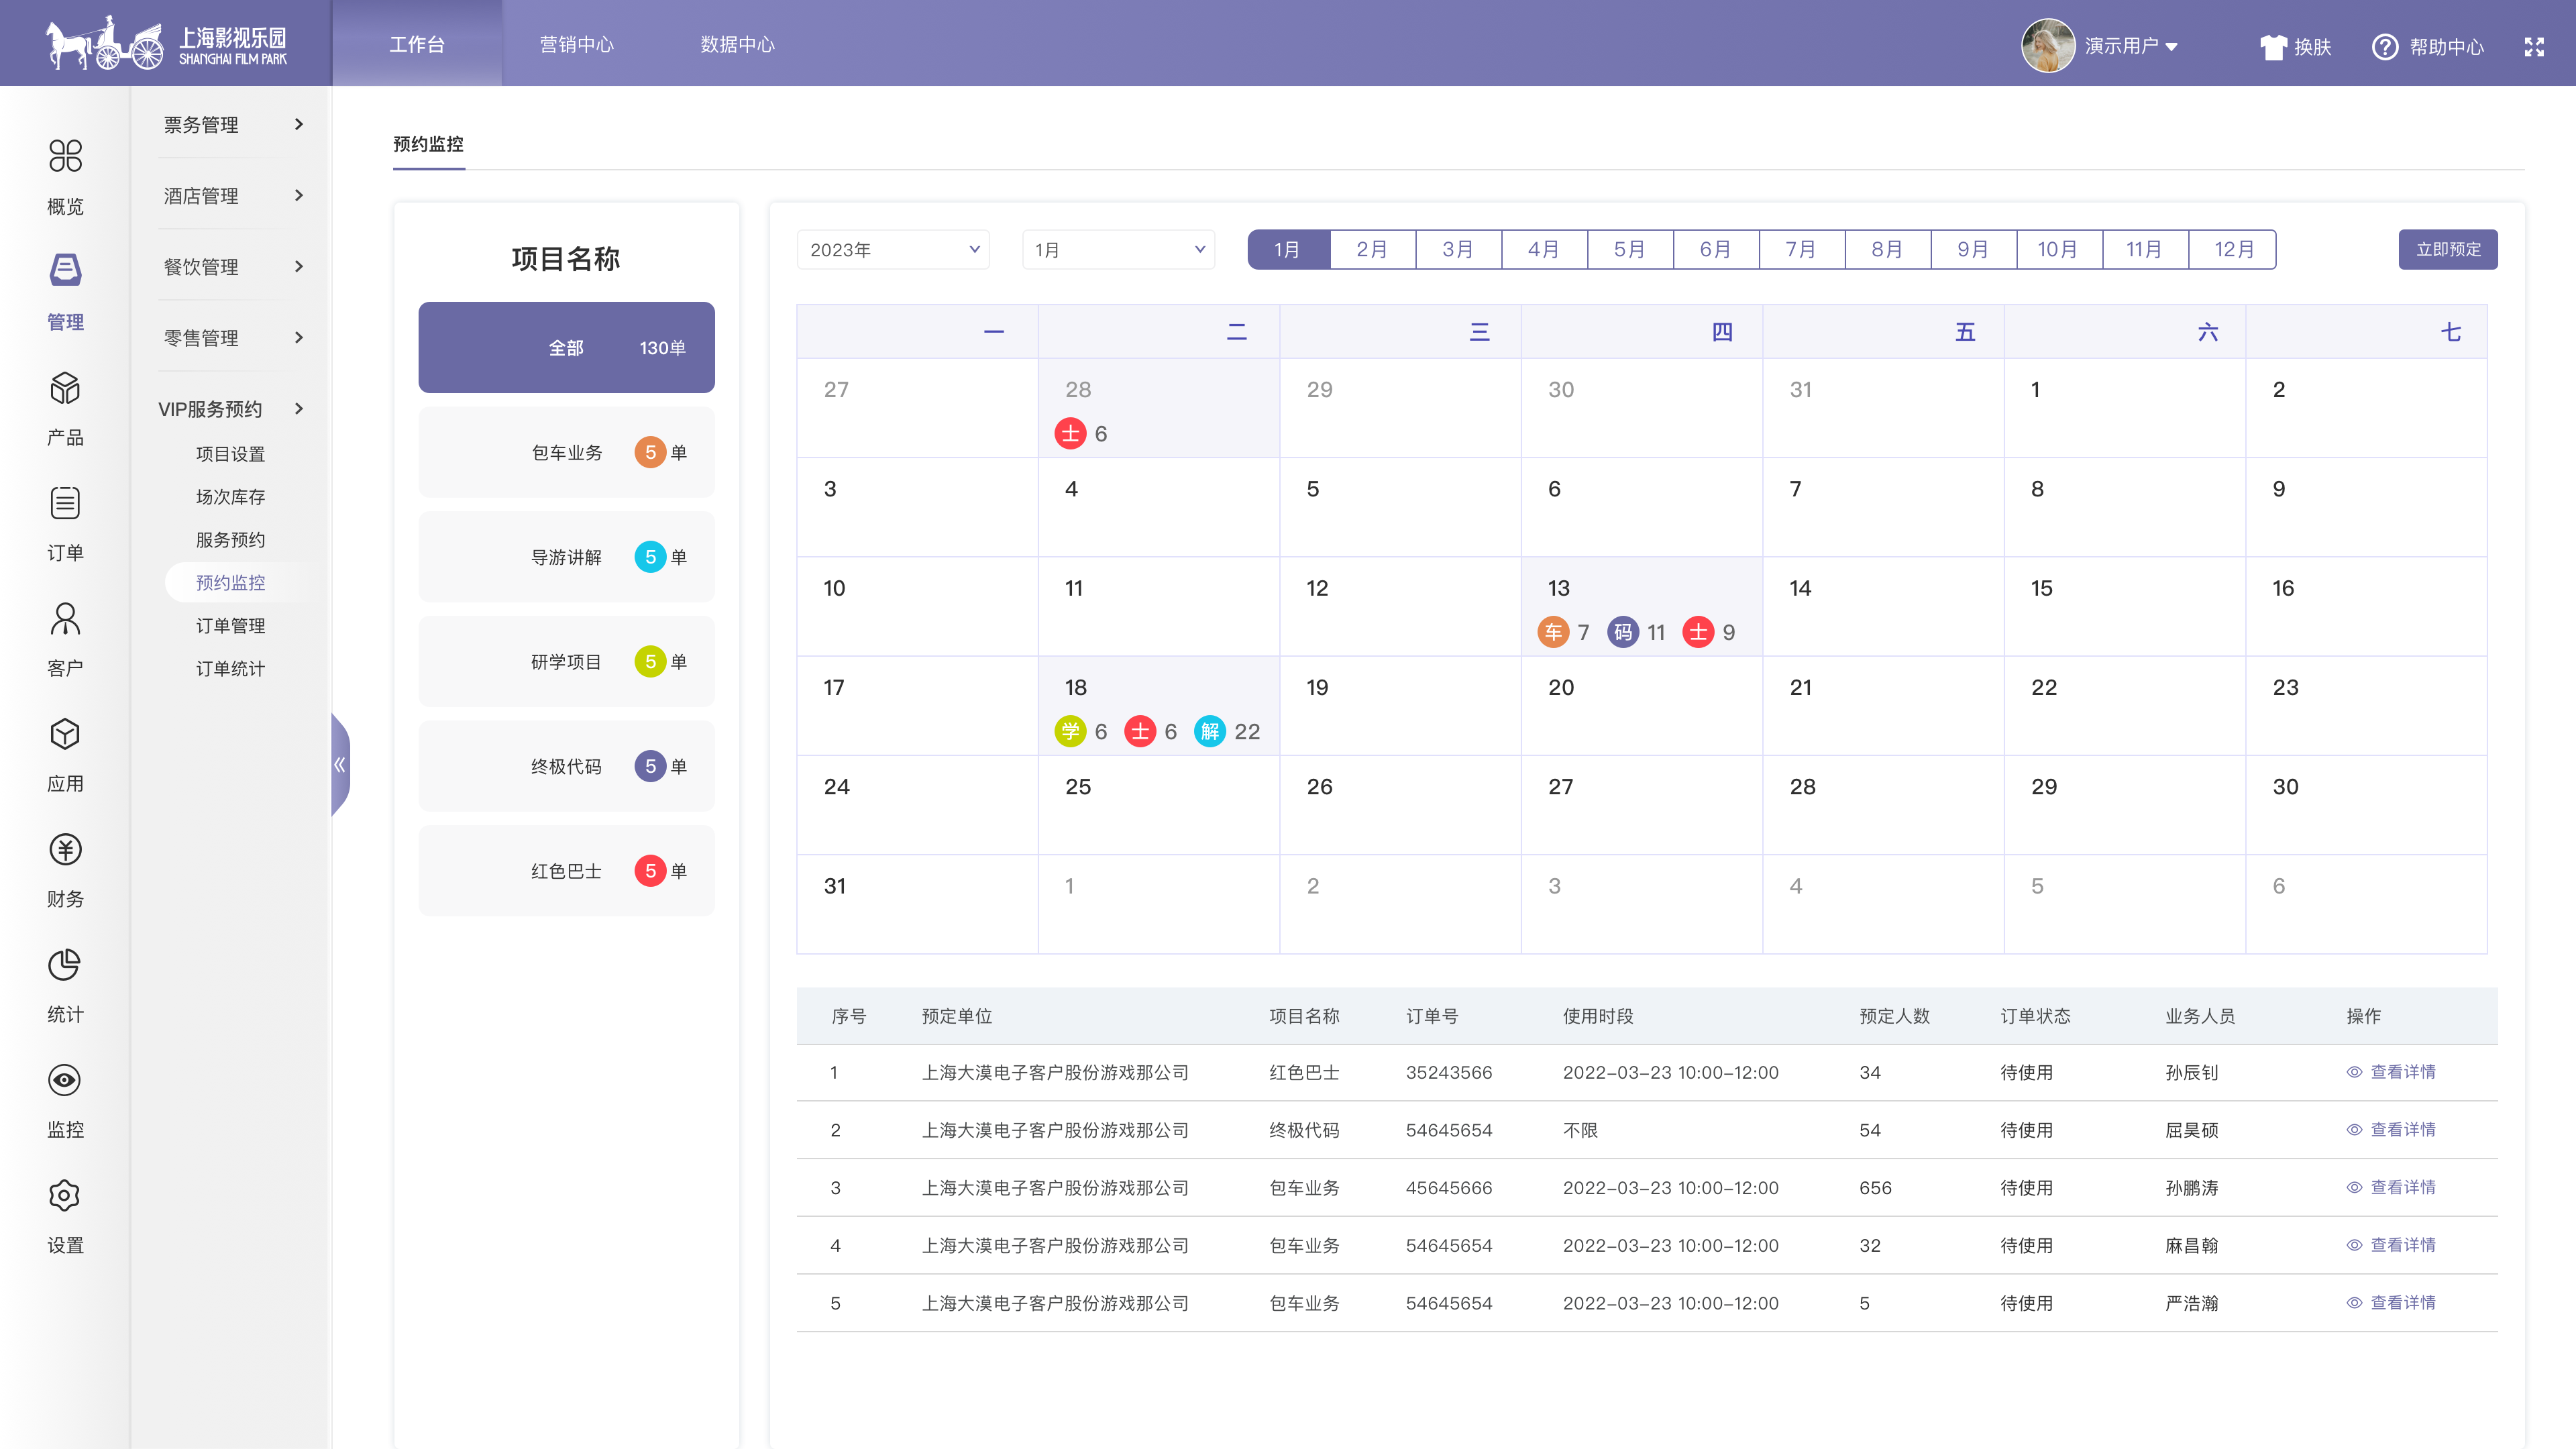Open the 演示用户 user dropdown arrow
Image resolution: width=2576 pixels, height=1449 pixels.
click(2171, 46)
